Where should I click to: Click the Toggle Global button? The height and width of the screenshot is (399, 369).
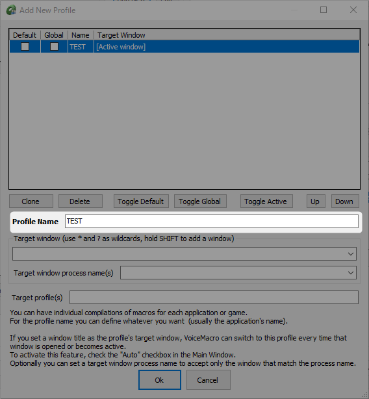pos(200,201)
